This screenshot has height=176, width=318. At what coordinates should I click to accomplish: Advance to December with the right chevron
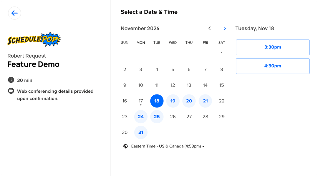pos(225,28)
